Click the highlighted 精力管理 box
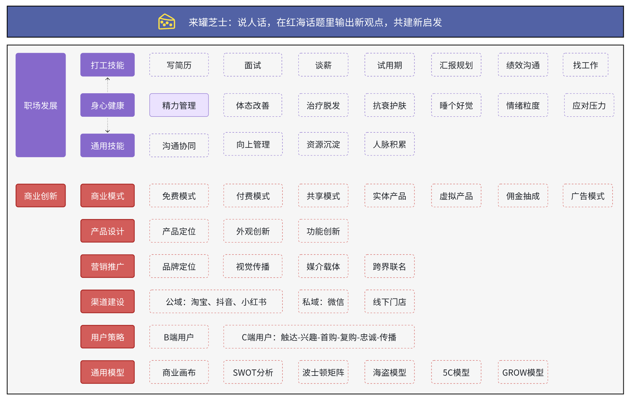The width and height of the screenshot is (632, 399). pyautogui.click(x=179, y=105)
